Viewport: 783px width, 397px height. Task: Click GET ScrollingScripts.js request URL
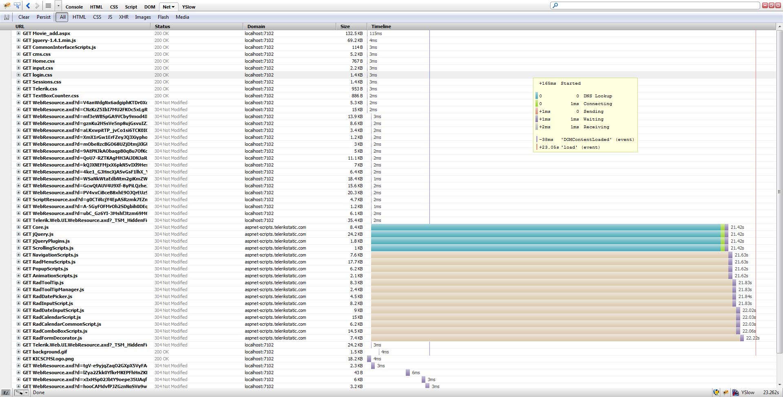48,248
